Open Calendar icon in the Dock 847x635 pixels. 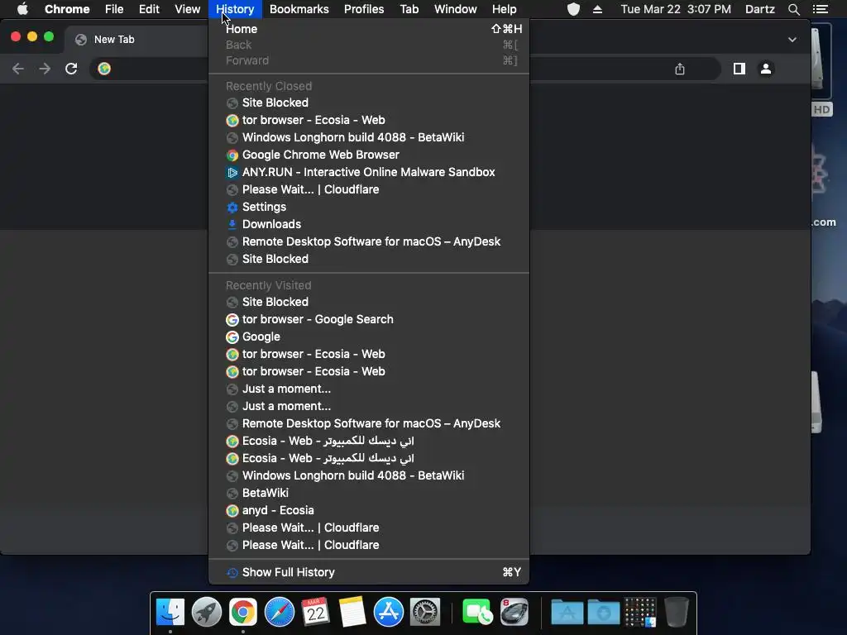click(315, 612)
